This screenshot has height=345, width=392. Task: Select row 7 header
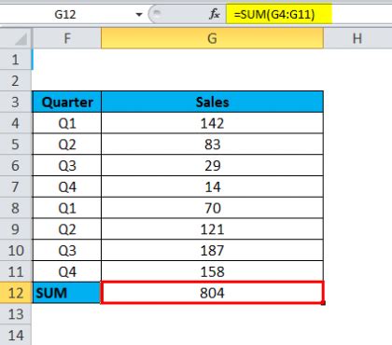tap(16, 186)
